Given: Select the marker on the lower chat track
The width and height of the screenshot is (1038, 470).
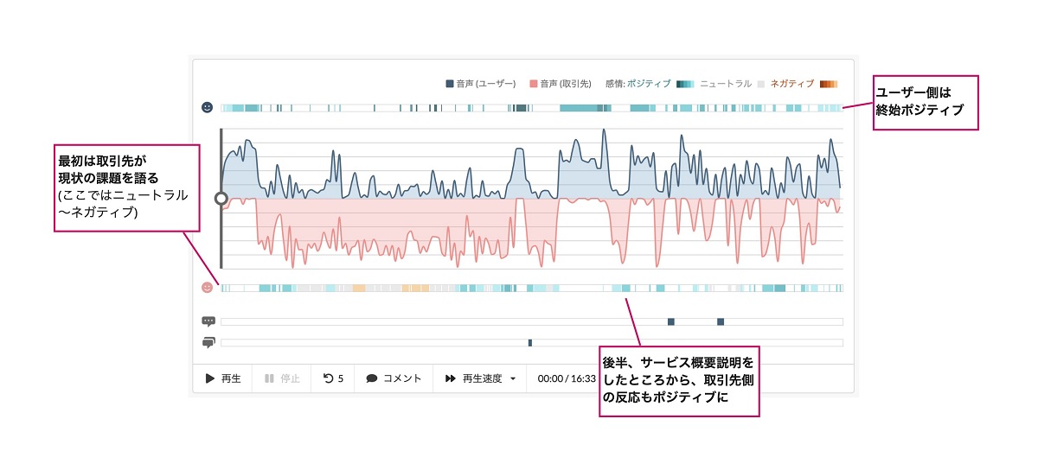Looking at the screenshot, I should [529, 343].
